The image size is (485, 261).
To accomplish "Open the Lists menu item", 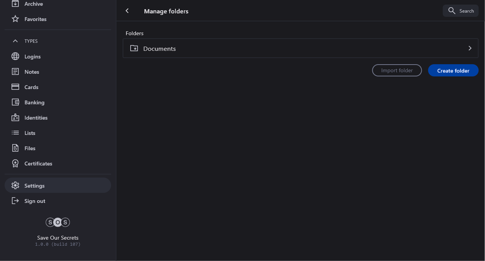I will coord(30,133).
